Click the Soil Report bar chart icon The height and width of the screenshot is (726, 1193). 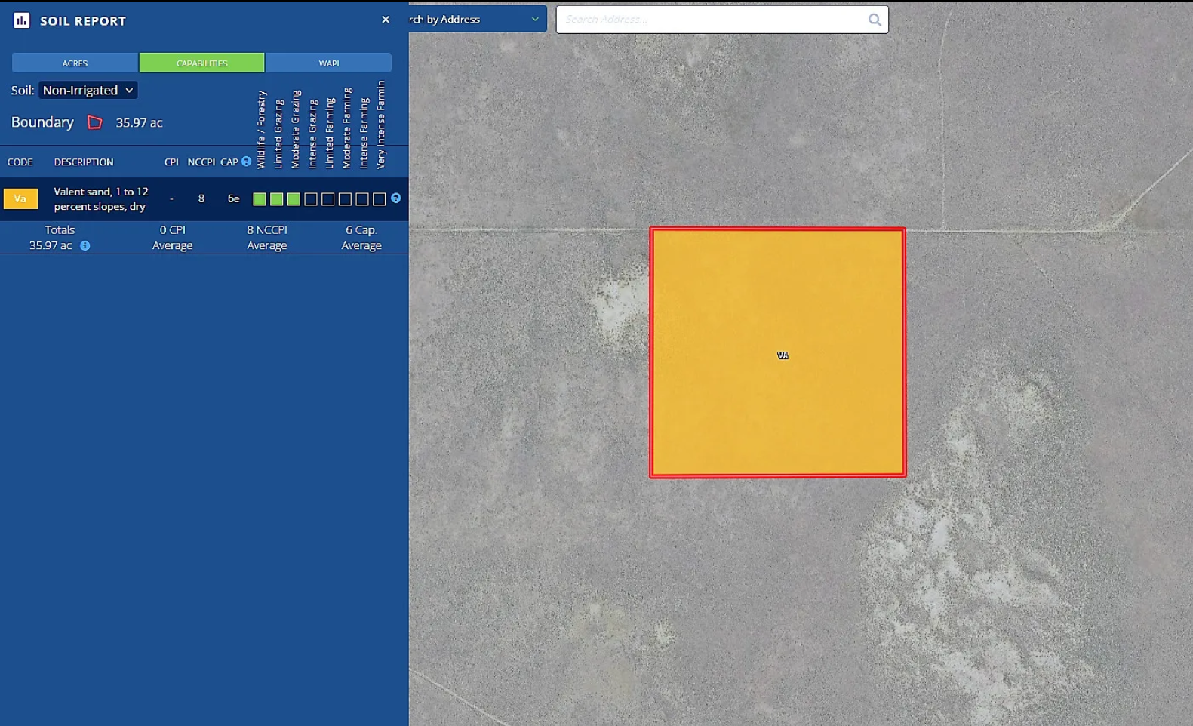click(21, 20)
